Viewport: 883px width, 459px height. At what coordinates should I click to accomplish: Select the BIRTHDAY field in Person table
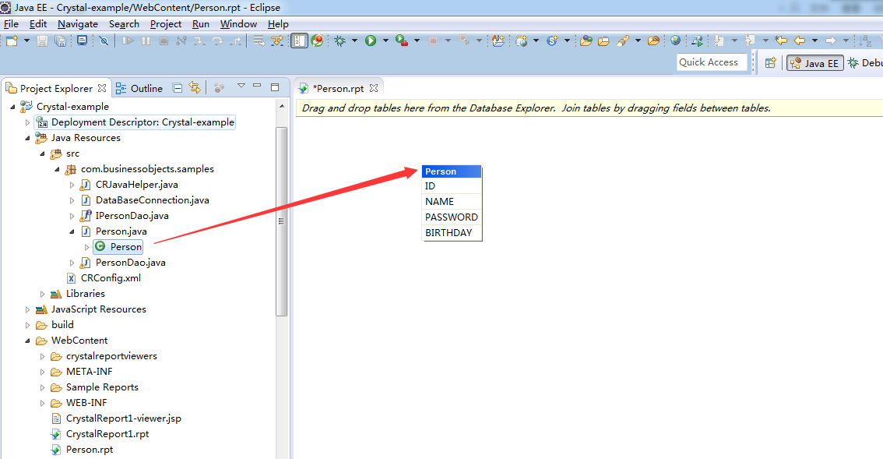pyautogui.click(x=452, y=233)
